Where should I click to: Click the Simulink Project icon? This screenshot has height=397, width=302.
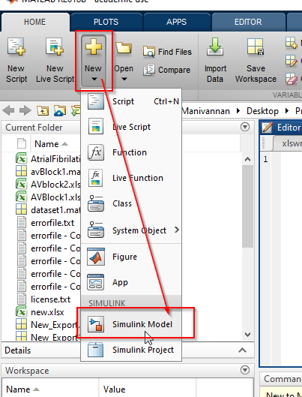pos(96,350)
